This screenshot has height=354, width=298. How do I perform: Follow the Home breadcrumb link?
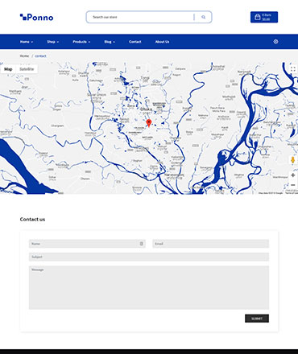[x=24, y=56]
